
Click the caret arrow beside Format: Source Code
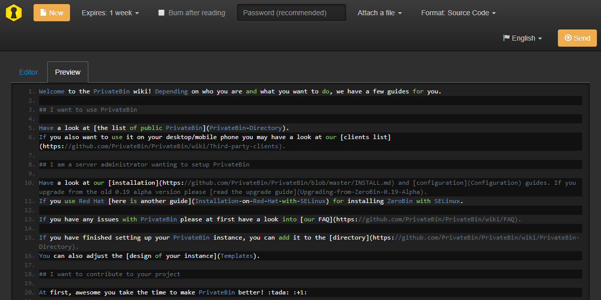pos(493,13)
